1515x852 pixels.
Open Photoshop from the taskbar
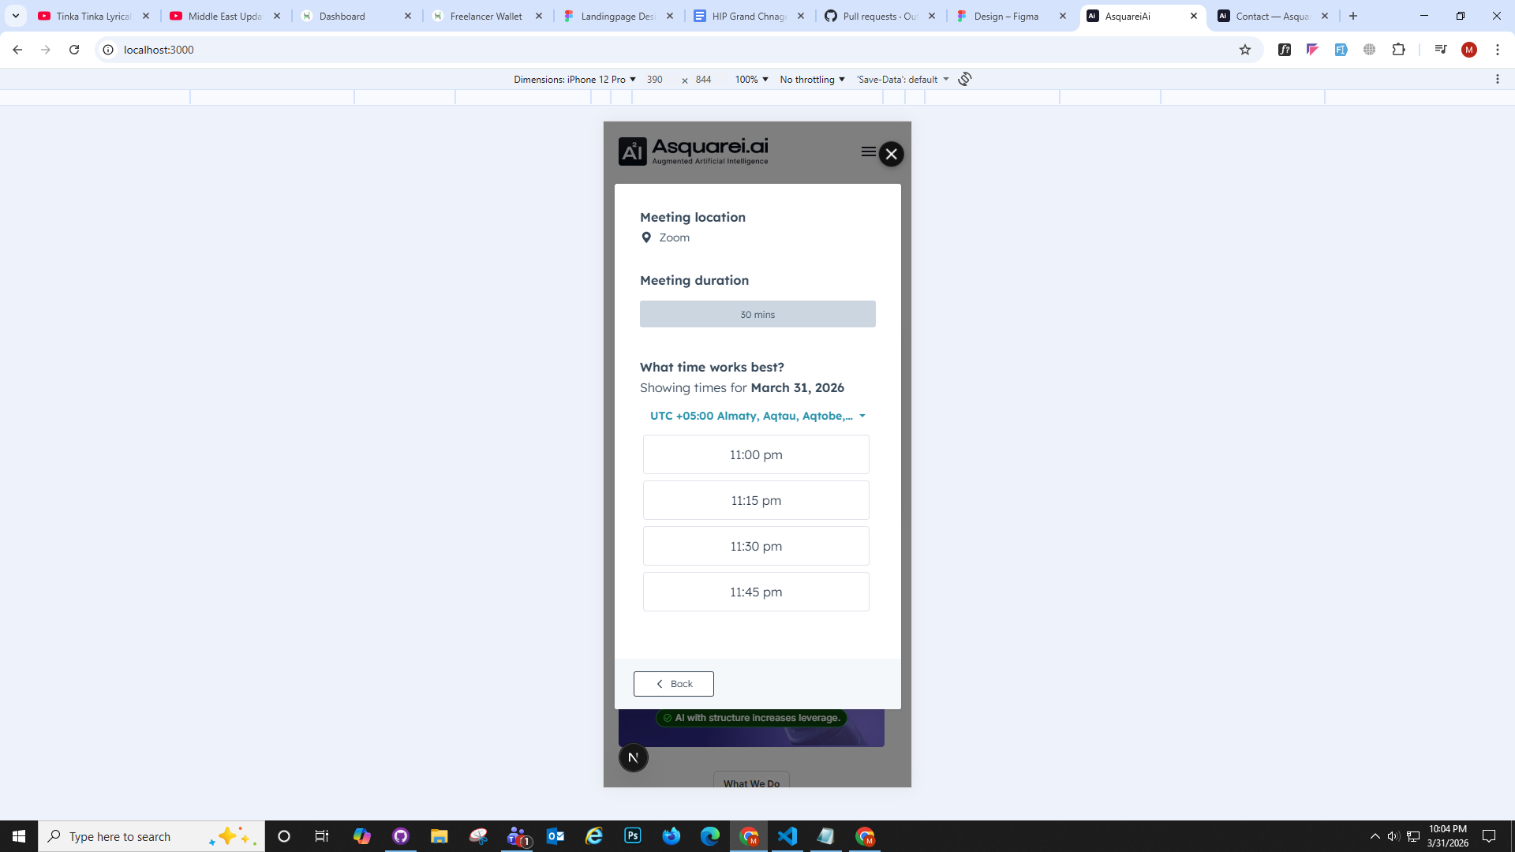tap(633, 836)
